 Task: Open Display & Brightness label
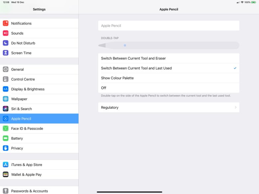click(28, 89)
